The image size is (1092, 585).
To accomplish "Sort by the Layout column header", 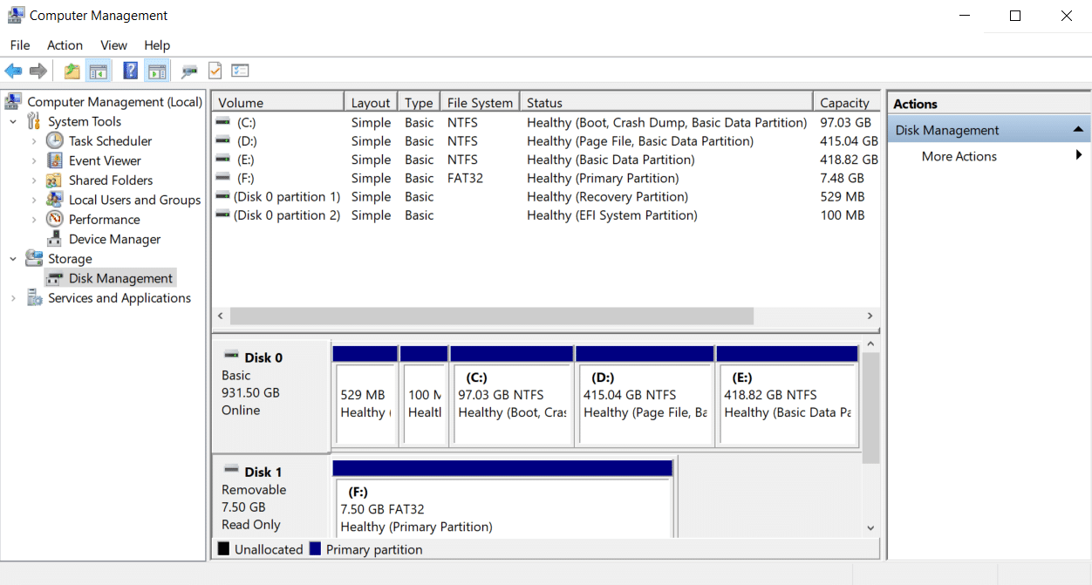I will click(371, 102).
